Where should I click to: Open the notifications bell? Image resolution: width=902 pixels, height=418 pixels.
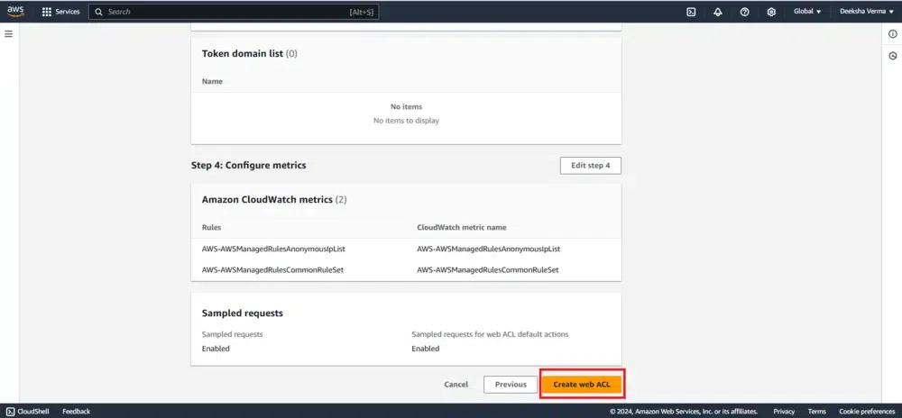[x=718, y=12]
